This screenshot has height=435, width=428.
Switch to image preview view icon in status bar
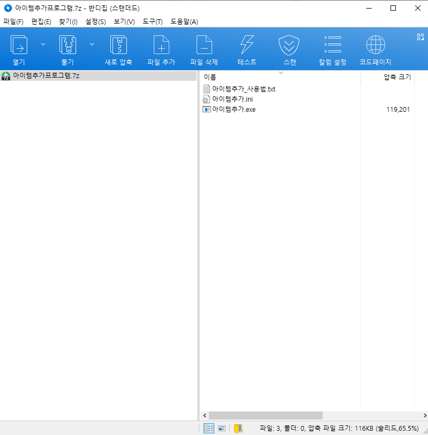pyautogui.click(x=222, y=428)
